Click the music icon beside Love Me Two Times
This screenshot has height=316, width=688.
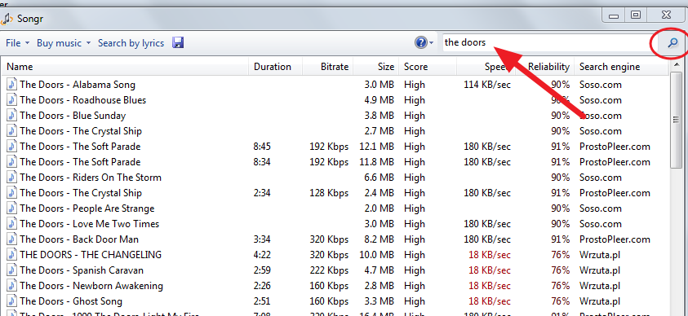pyautogui.click(x=12, y=223)
